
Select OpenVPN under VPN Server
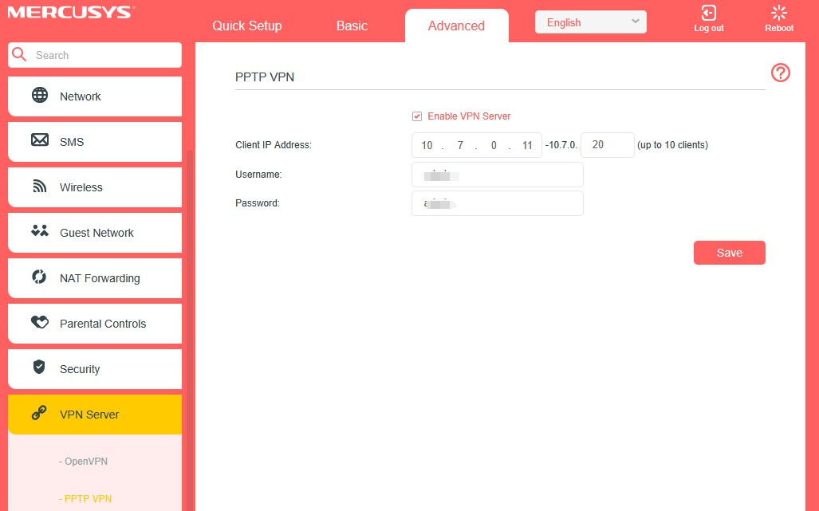pyautogui.click(x=83, y=461)
